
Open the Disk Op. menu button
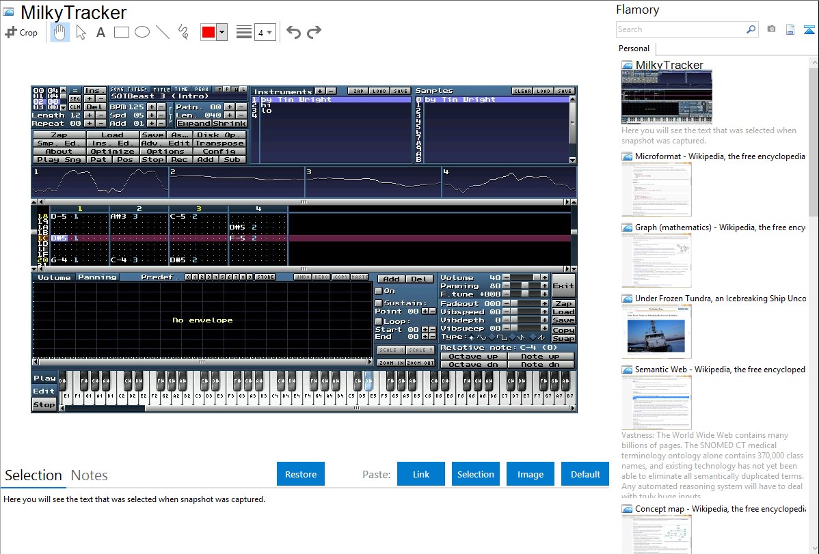coord(219,135)
